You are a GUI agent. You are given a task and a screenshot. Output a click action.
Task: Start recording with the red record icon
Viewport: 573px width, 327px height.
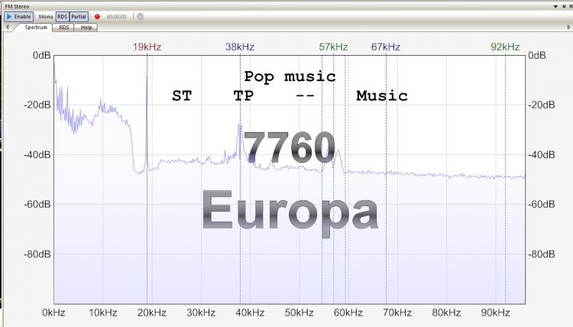[x=97, y=17]
